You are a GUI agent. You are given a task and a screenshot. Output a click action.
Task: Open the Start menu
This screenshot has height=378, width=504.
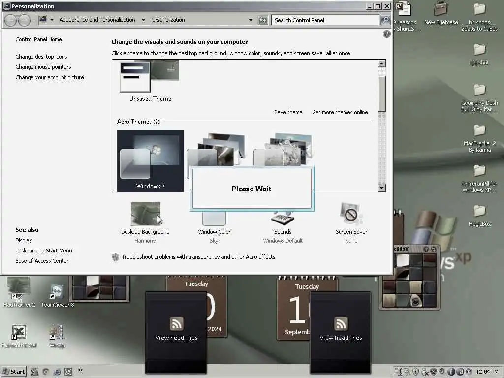pyautogui.click(x=13, y=372)
